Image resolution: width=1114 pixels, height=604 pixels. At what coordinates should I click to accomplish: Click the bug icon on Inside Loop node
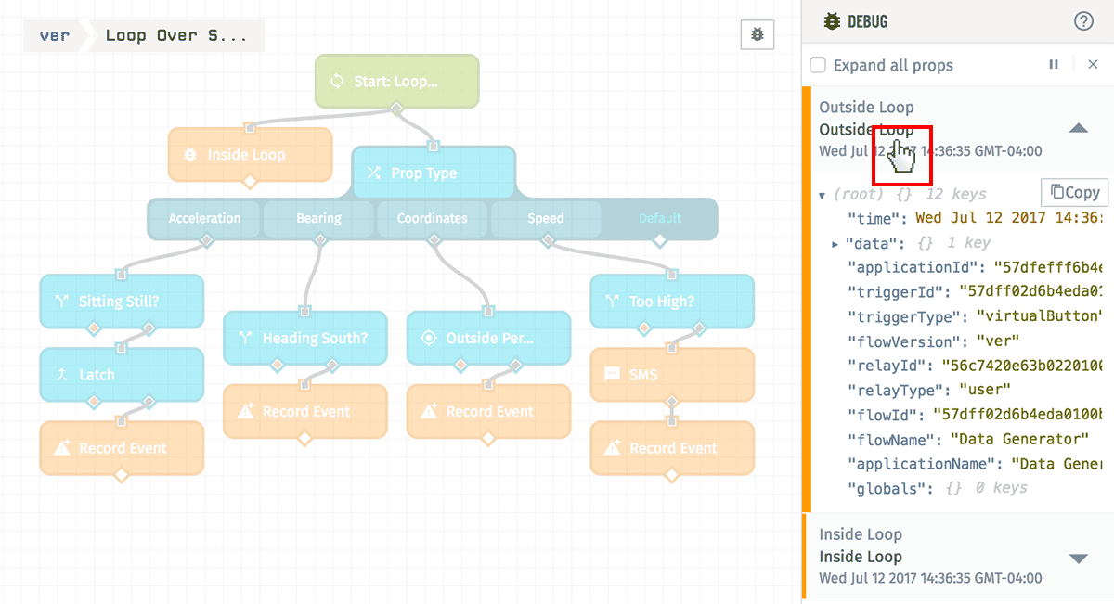point(190,155)
